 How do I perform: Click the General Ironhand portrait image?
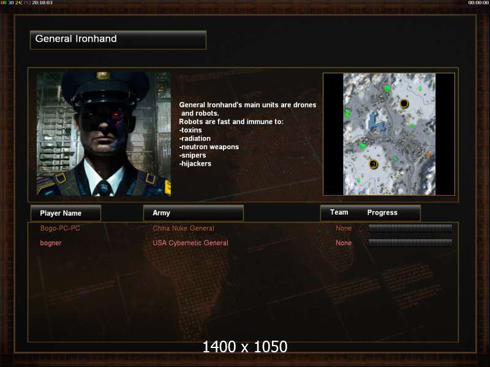[x=104, y=134]
